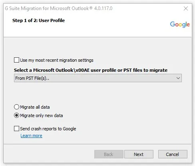The image size is (195, 166).
Task: Select 'Migrate only new data' option
Action: (x=16, y=115)
